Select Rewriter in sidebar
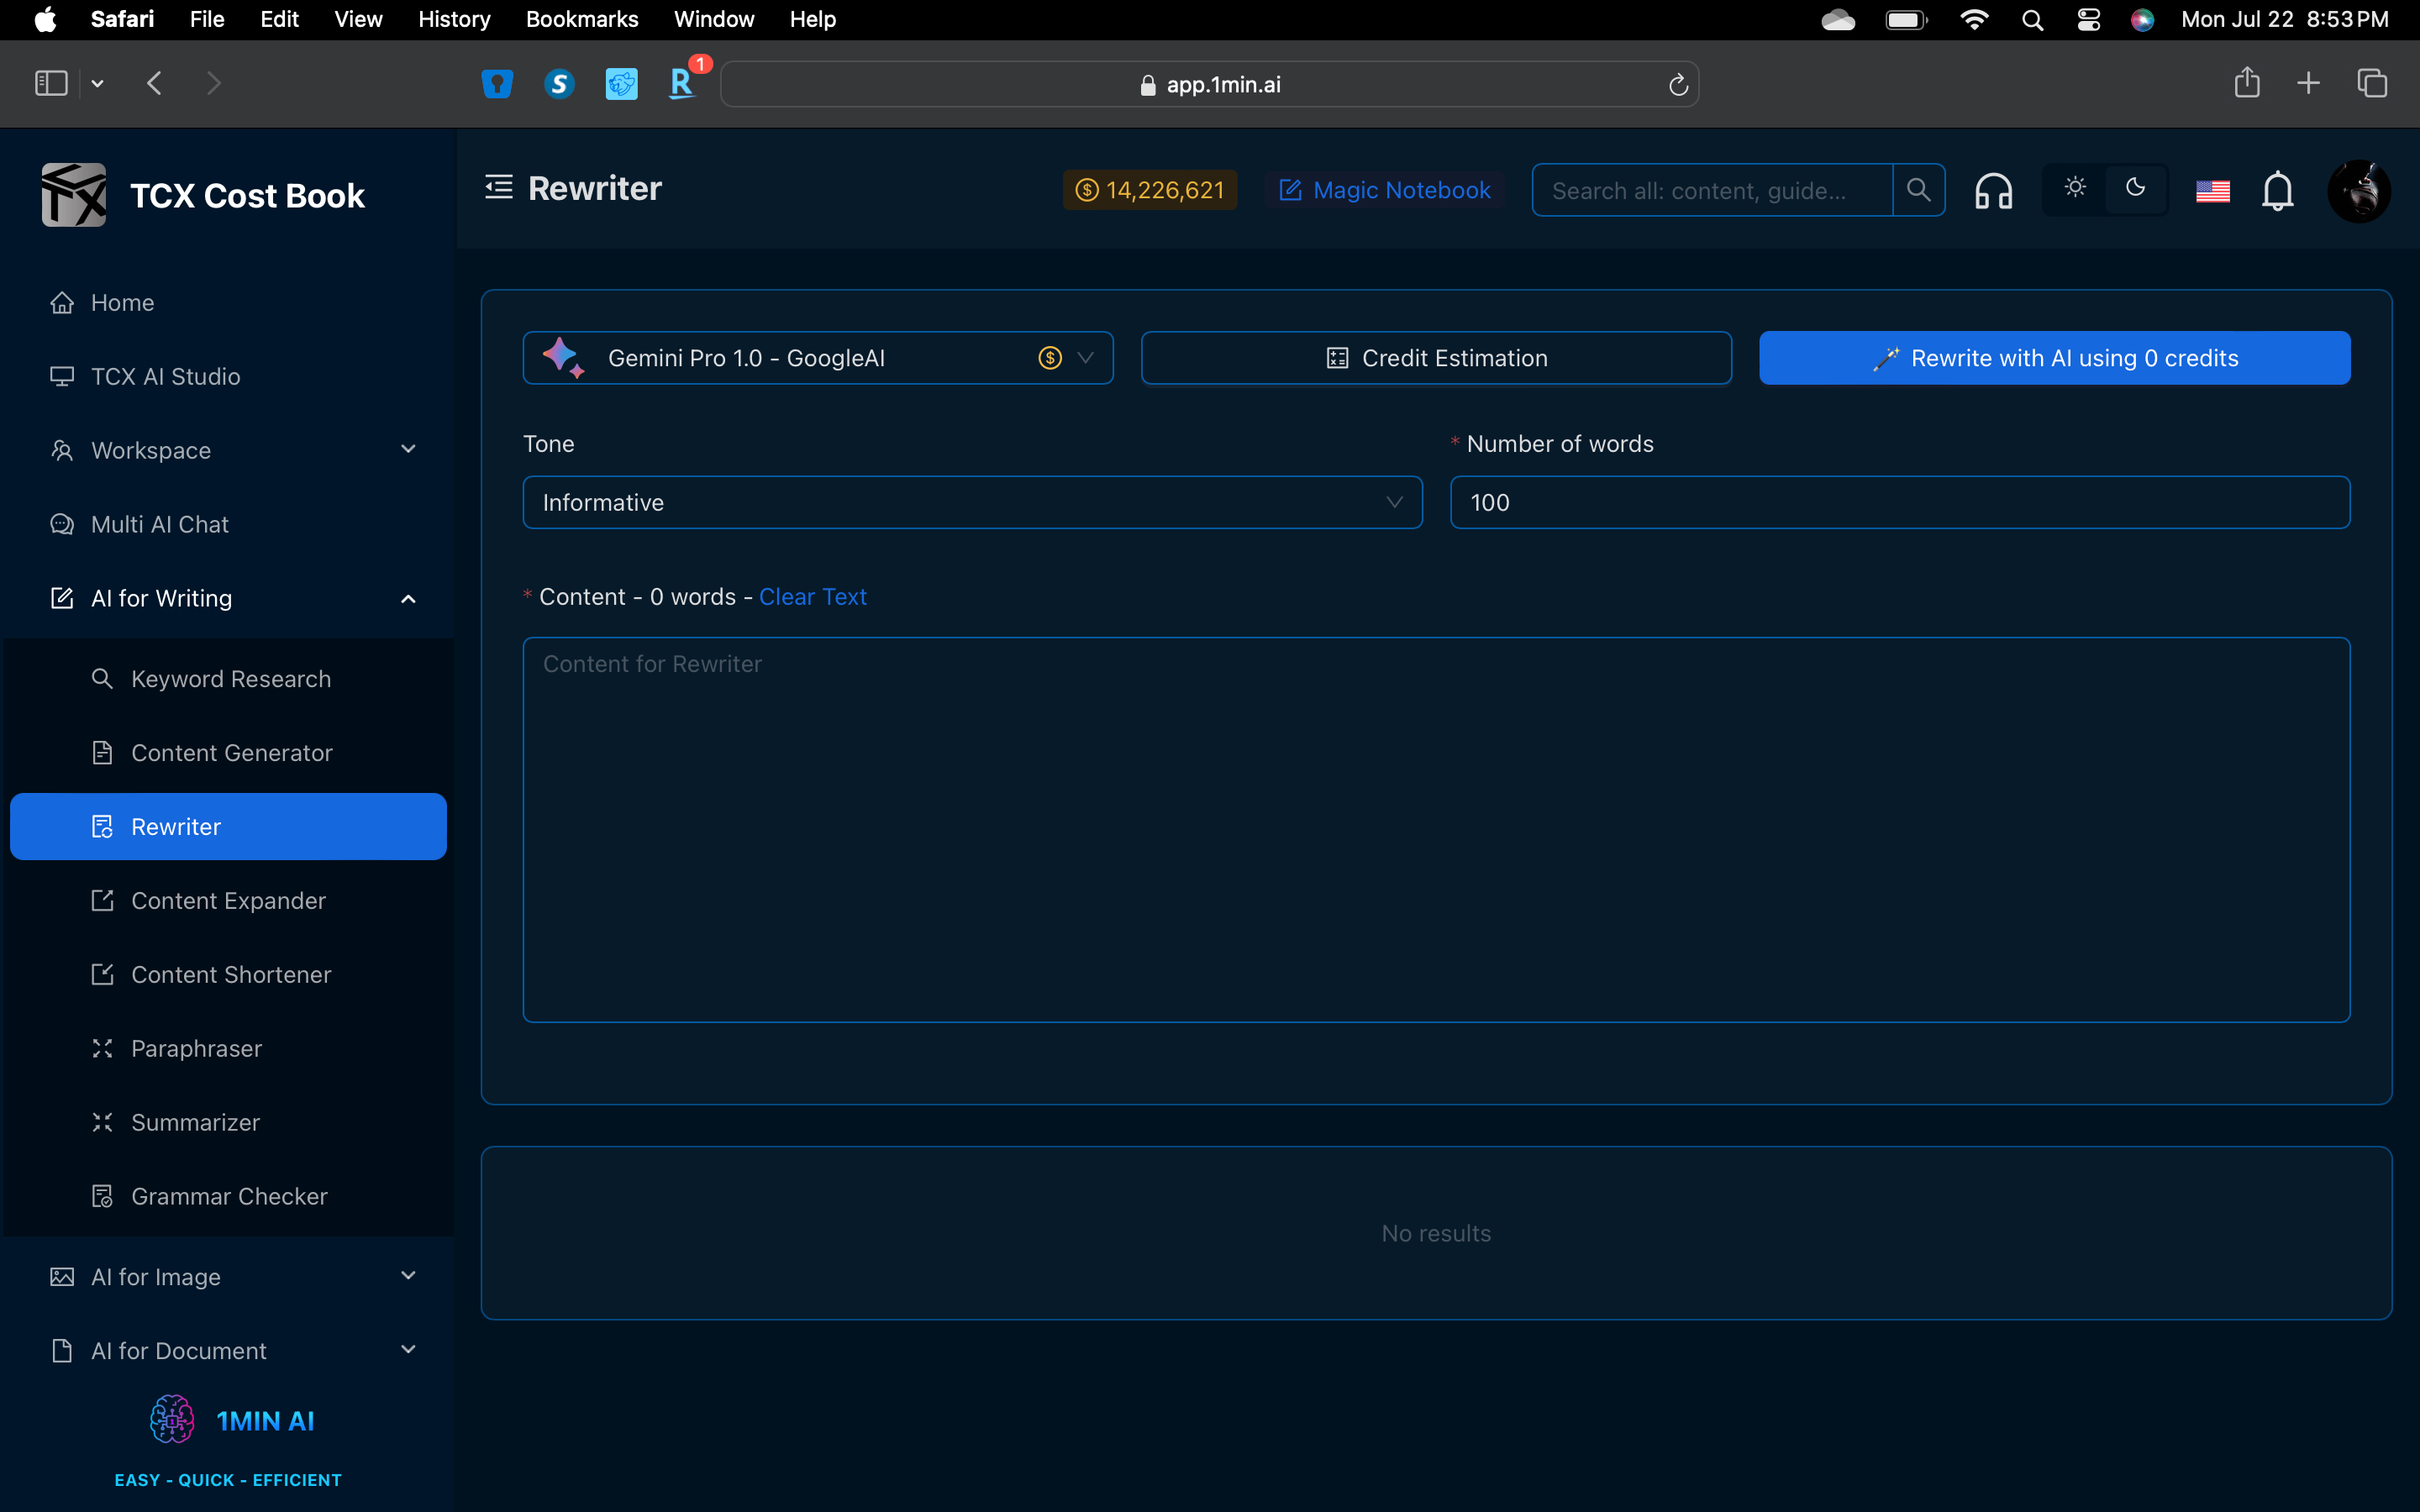This screenshot has height=1512, width=2420. (x=228, y=827)
